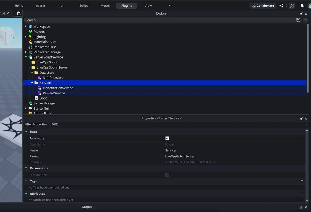Expand the ReplicatedStorage tree node

pyautogui.click(x=26, y=52)
